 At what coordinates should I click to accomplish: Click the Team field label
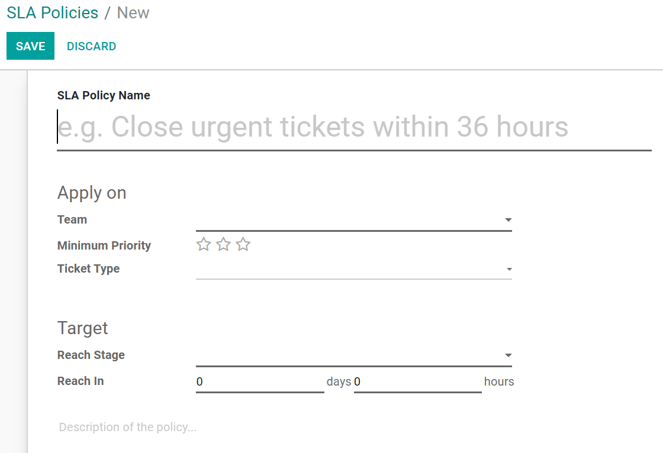pyautogui.click(x=72, y=219)
